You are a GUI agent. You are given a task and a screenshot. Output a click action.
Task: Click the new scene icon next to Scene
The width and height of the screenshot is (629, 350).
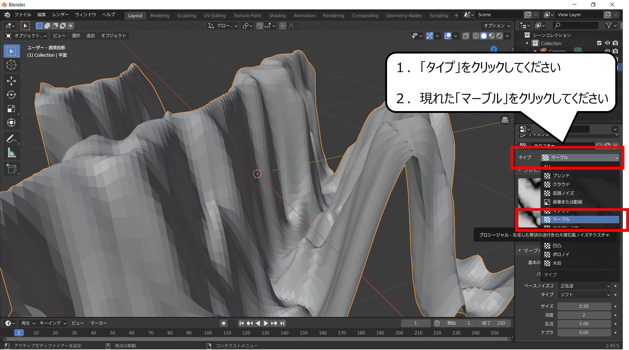[x=527, y=15]
